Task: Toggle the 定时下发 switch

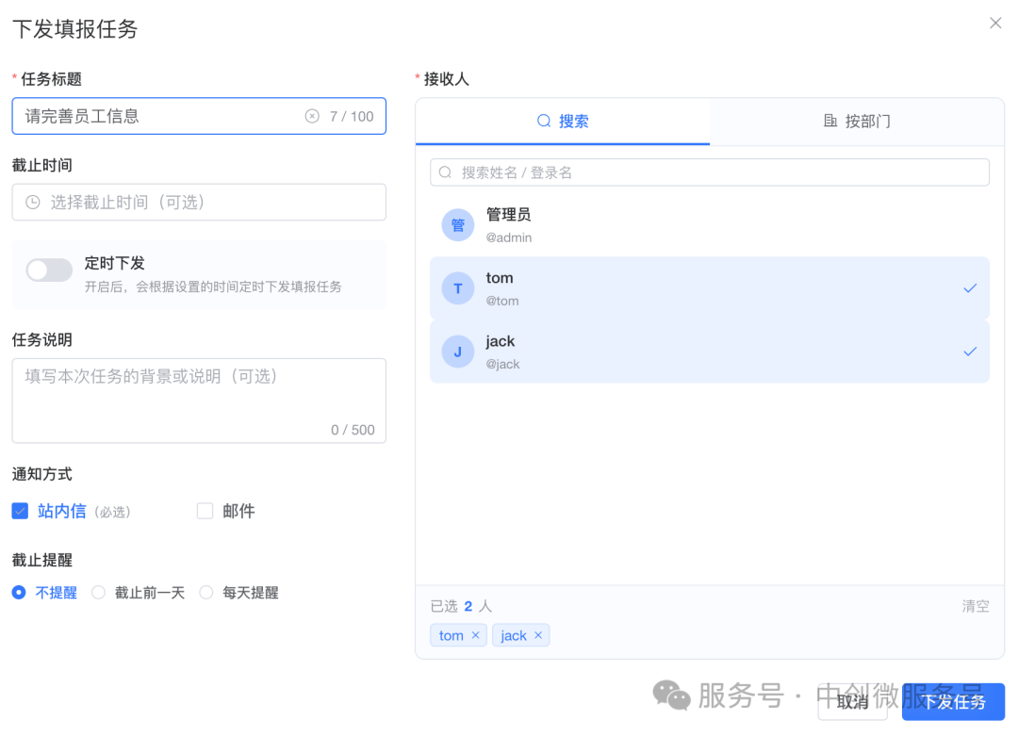Action: [49, 270]
